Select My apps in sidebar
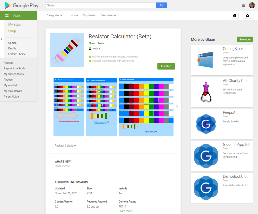 click(14, 24)
